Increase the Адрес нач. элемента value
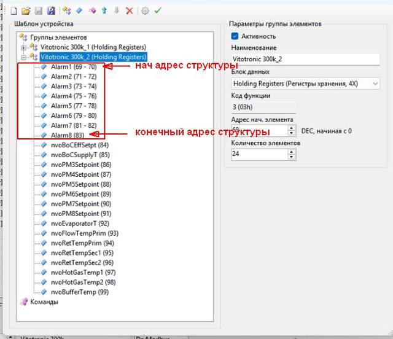Viewport: 393px width, 339px height. tap(291, 128)
